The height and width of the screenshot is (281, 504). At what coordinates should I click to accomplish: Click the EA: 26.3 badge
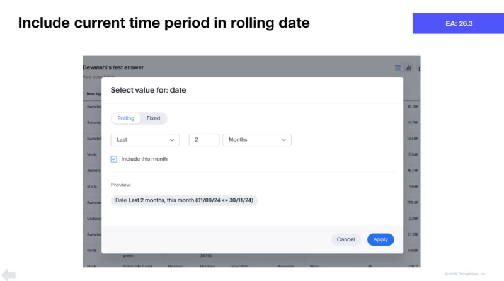click(x=459, y=23)
